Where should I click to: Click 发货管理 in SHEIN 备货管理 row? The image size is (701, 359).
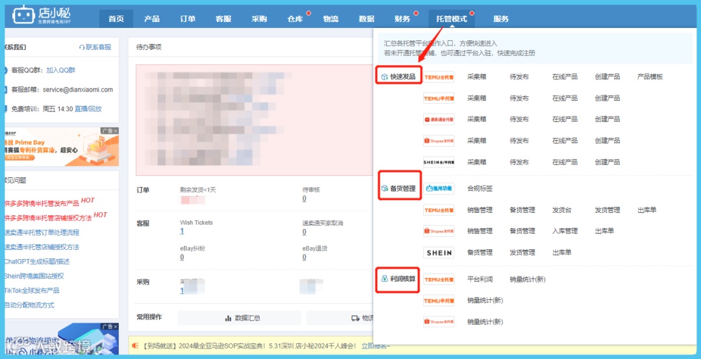click(x=523, y=253)
